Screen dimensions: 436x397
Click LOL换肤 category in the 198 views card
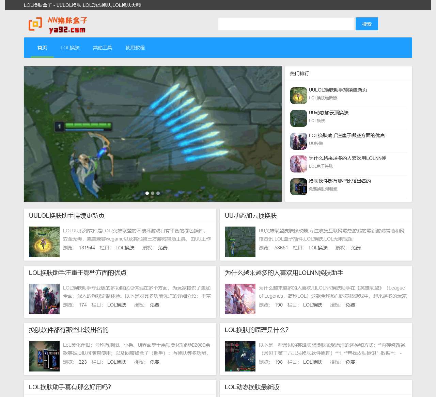(x=312, y=362)
